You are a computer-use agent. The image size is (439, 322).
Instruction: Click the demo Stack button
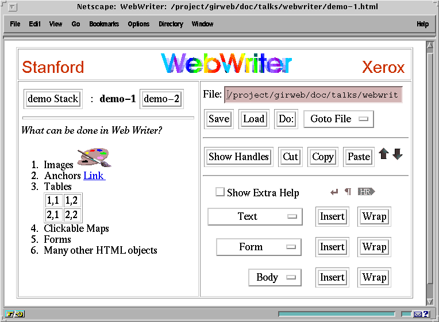[x=53, y=99]
